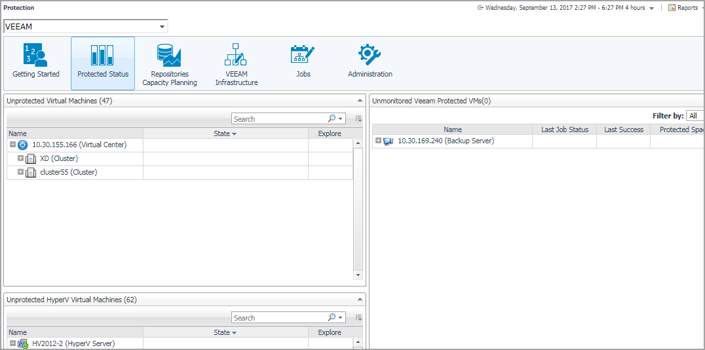This screenshot has width=705, height=350.
Task: Select the XD (Cluster) row text
Action: coord(59,158)
